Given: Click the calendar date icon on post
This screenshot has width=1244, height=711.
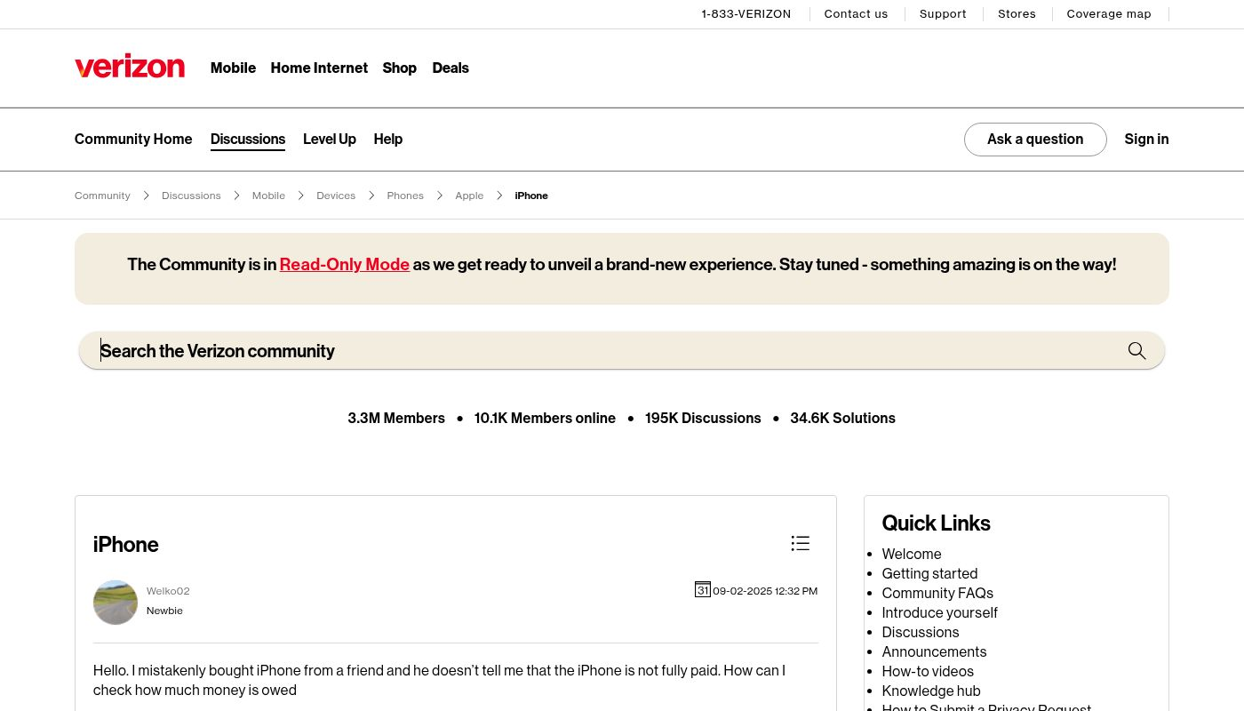Looking at the screenshot, I should coord(702,590).
